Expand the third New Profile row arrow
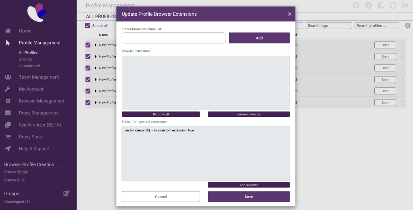The width and height of the screenshot is (413, 210). pyautogui.click(x=96, y=68)
